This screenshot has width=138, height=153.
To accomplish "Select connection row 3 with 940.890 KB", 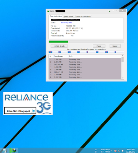I will (85, 65).
